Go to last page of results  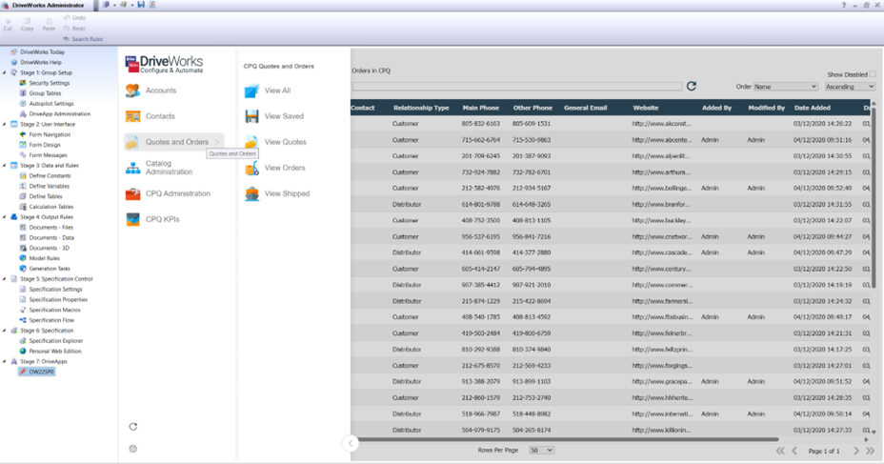point(871,451)
